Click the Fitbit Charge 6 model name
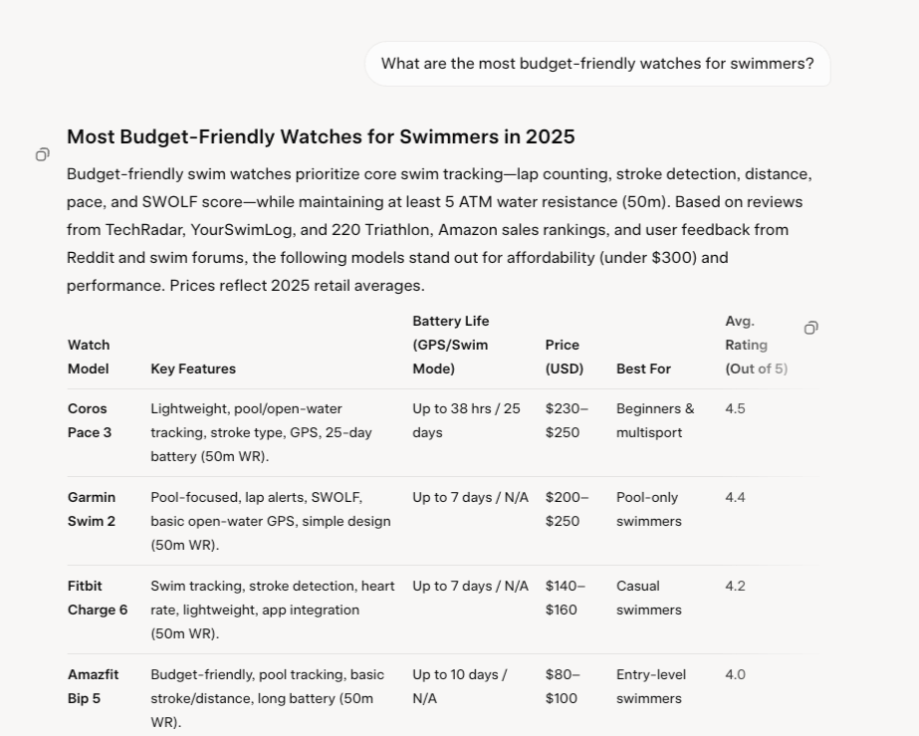919x736 pixels. pyautogui.click(x=98, y=598)
